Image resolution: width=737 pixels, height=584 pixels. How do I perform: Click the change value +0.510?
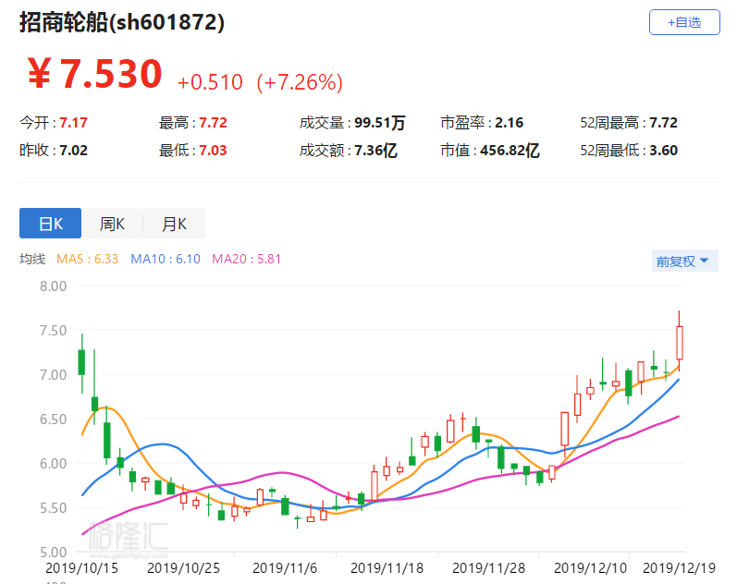point(210,82)
